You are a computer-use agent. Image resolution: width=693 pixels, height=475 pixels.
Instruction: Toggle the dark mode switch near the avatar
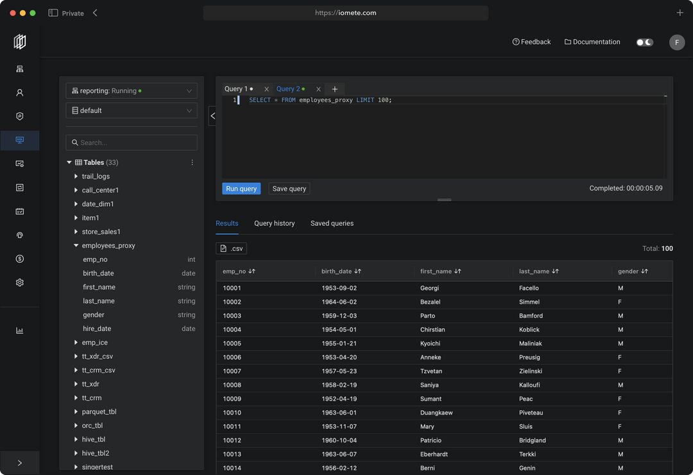click(x=644, y=41)
